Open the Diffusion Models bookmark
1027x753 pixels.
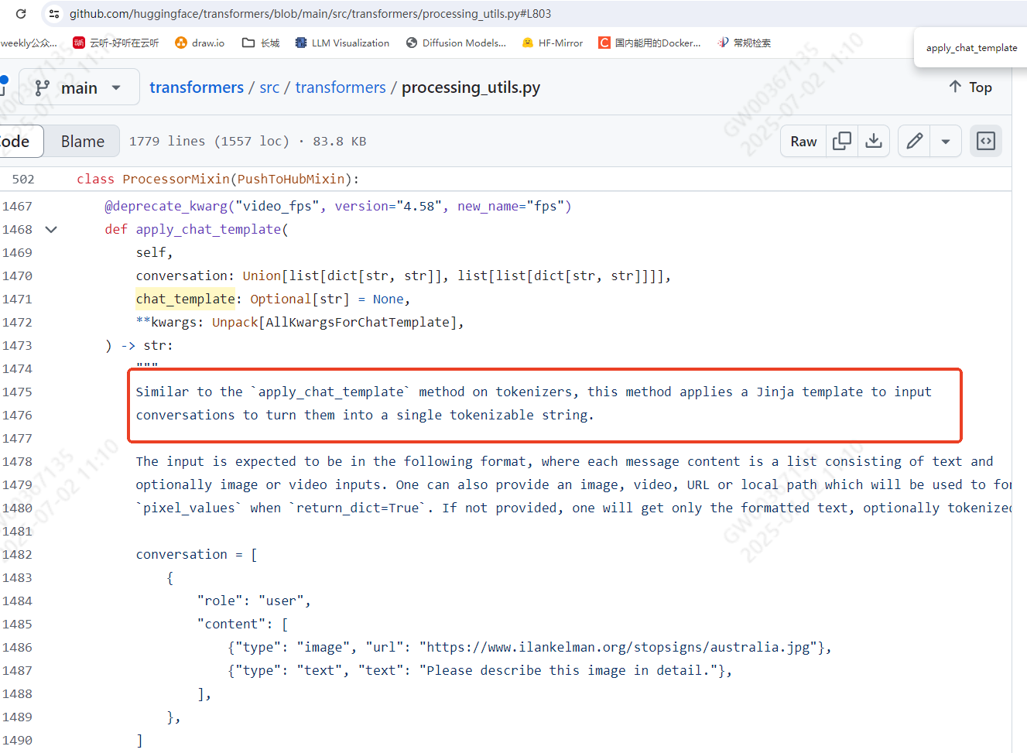pos(456,43)
